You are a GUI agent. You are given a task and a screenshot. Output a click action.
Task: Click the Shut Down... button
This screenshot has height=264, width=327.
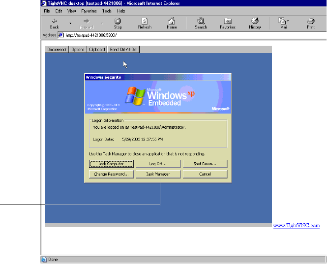[205, 164]
